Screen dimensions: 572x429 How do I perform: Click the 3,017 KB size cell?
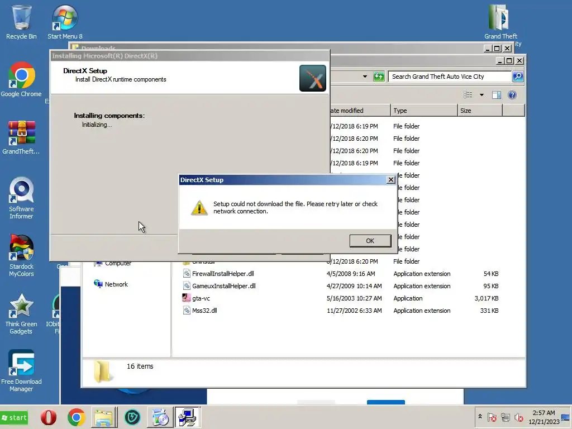(x=487, y=298)
